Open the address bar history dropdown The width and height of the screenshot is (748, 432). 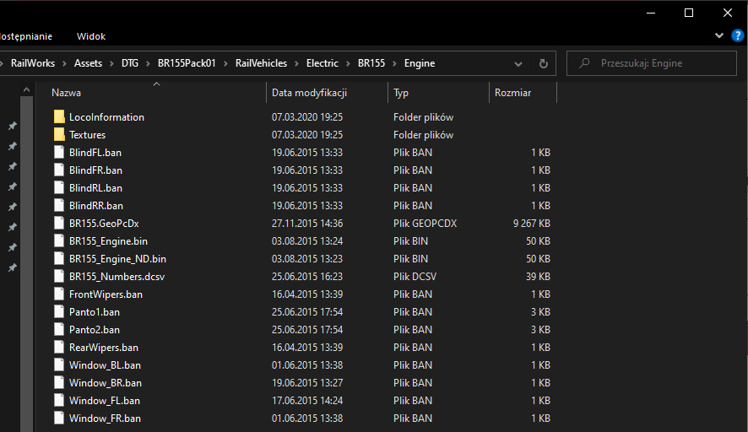coord(520,63)
